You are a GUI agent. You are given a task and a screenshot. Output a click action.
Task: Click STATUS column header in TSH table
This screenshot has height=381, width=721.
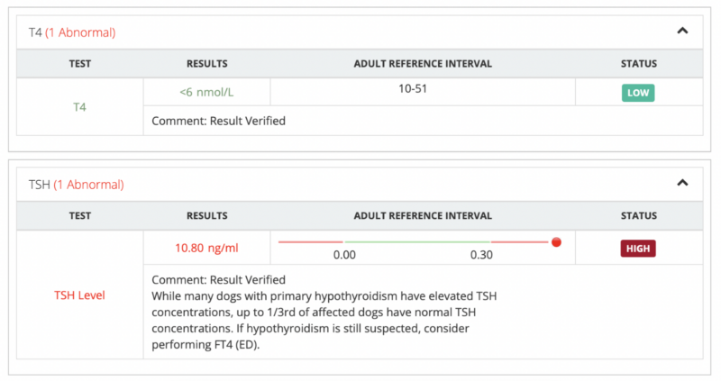[x=639, y=216]
